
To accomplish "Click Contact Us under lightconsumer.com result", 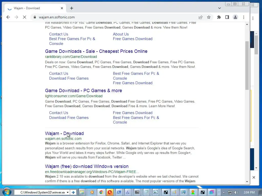I will pos(59,113).
